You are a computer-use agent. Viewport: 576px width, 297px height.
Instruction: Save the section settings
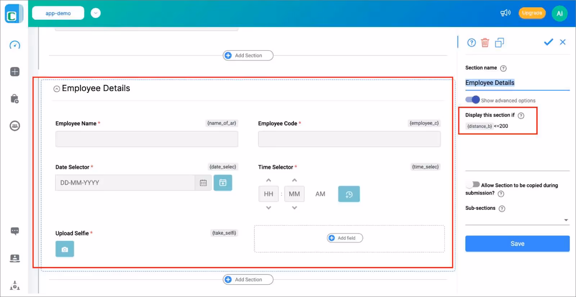point(517,244)
